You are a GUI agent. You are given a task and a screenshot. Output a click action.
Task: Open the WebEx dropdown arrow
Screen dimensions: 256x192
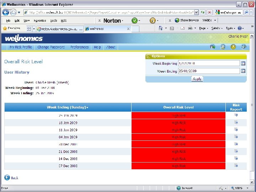click(x=215, y=20)
